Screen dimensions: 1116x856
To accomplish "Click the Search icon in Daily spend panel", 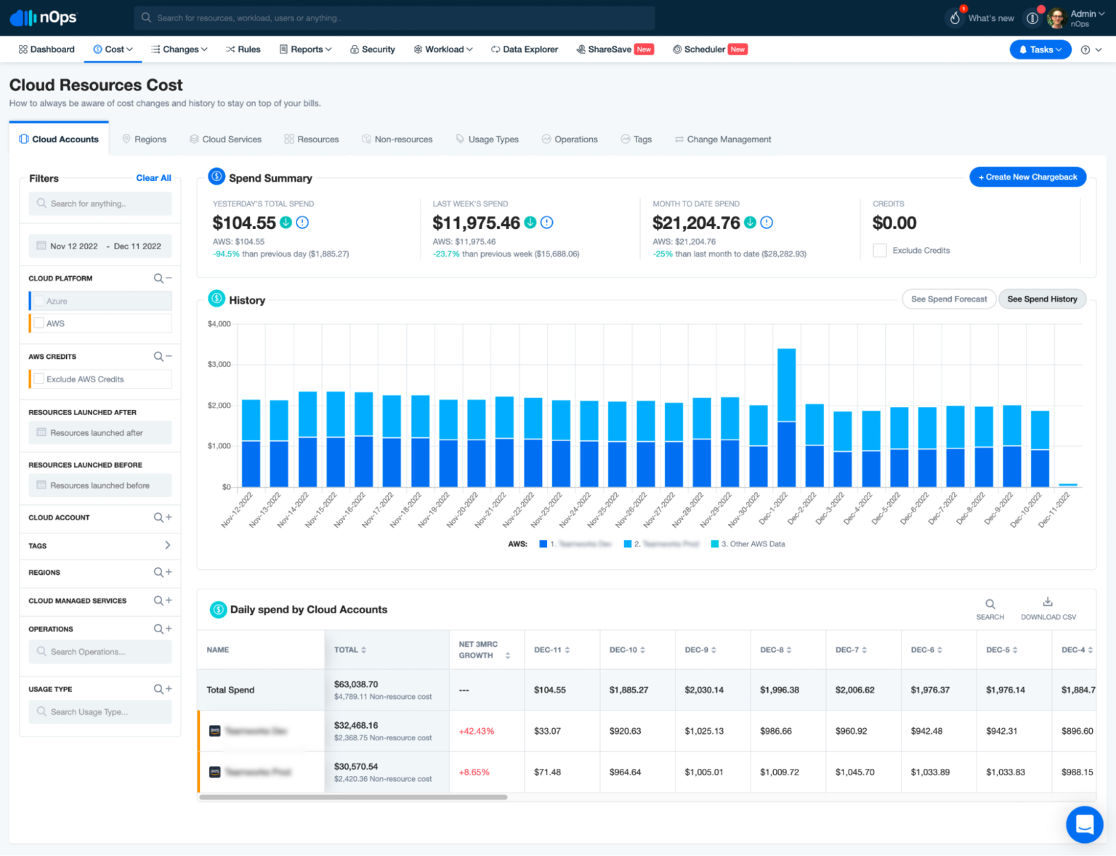I will coord(990,604).
